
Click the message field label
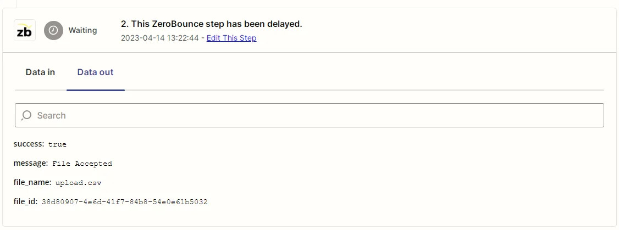pyautogui.click(x=31, y=163)
